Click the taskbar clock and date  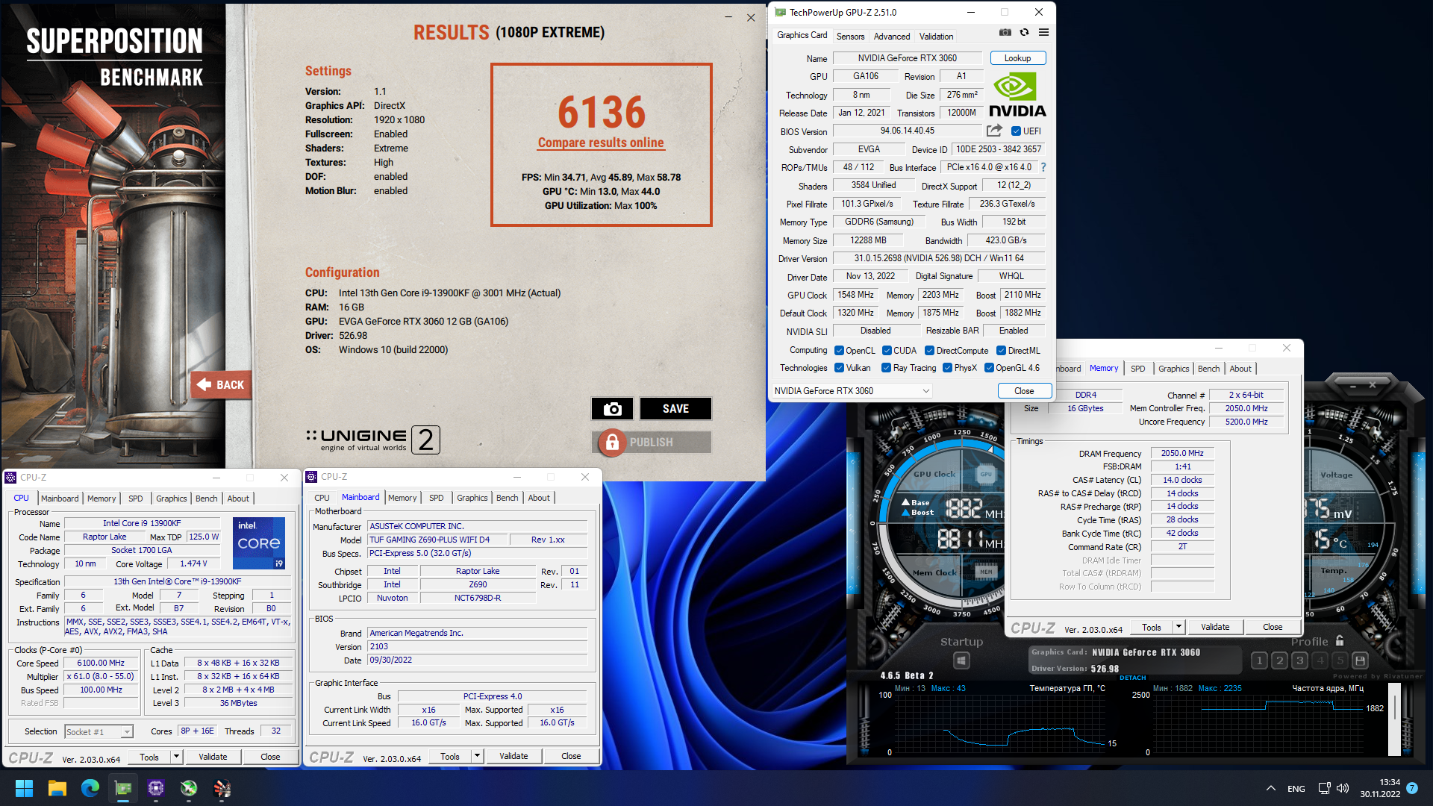(x=1380, y=788)
